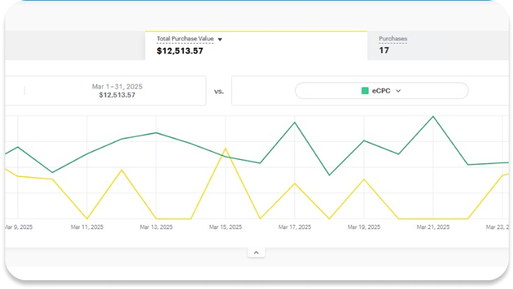This screenshot has height=289, width=513.
Task: Click the green line peak at Mar 17
Action: pos(295,122)
